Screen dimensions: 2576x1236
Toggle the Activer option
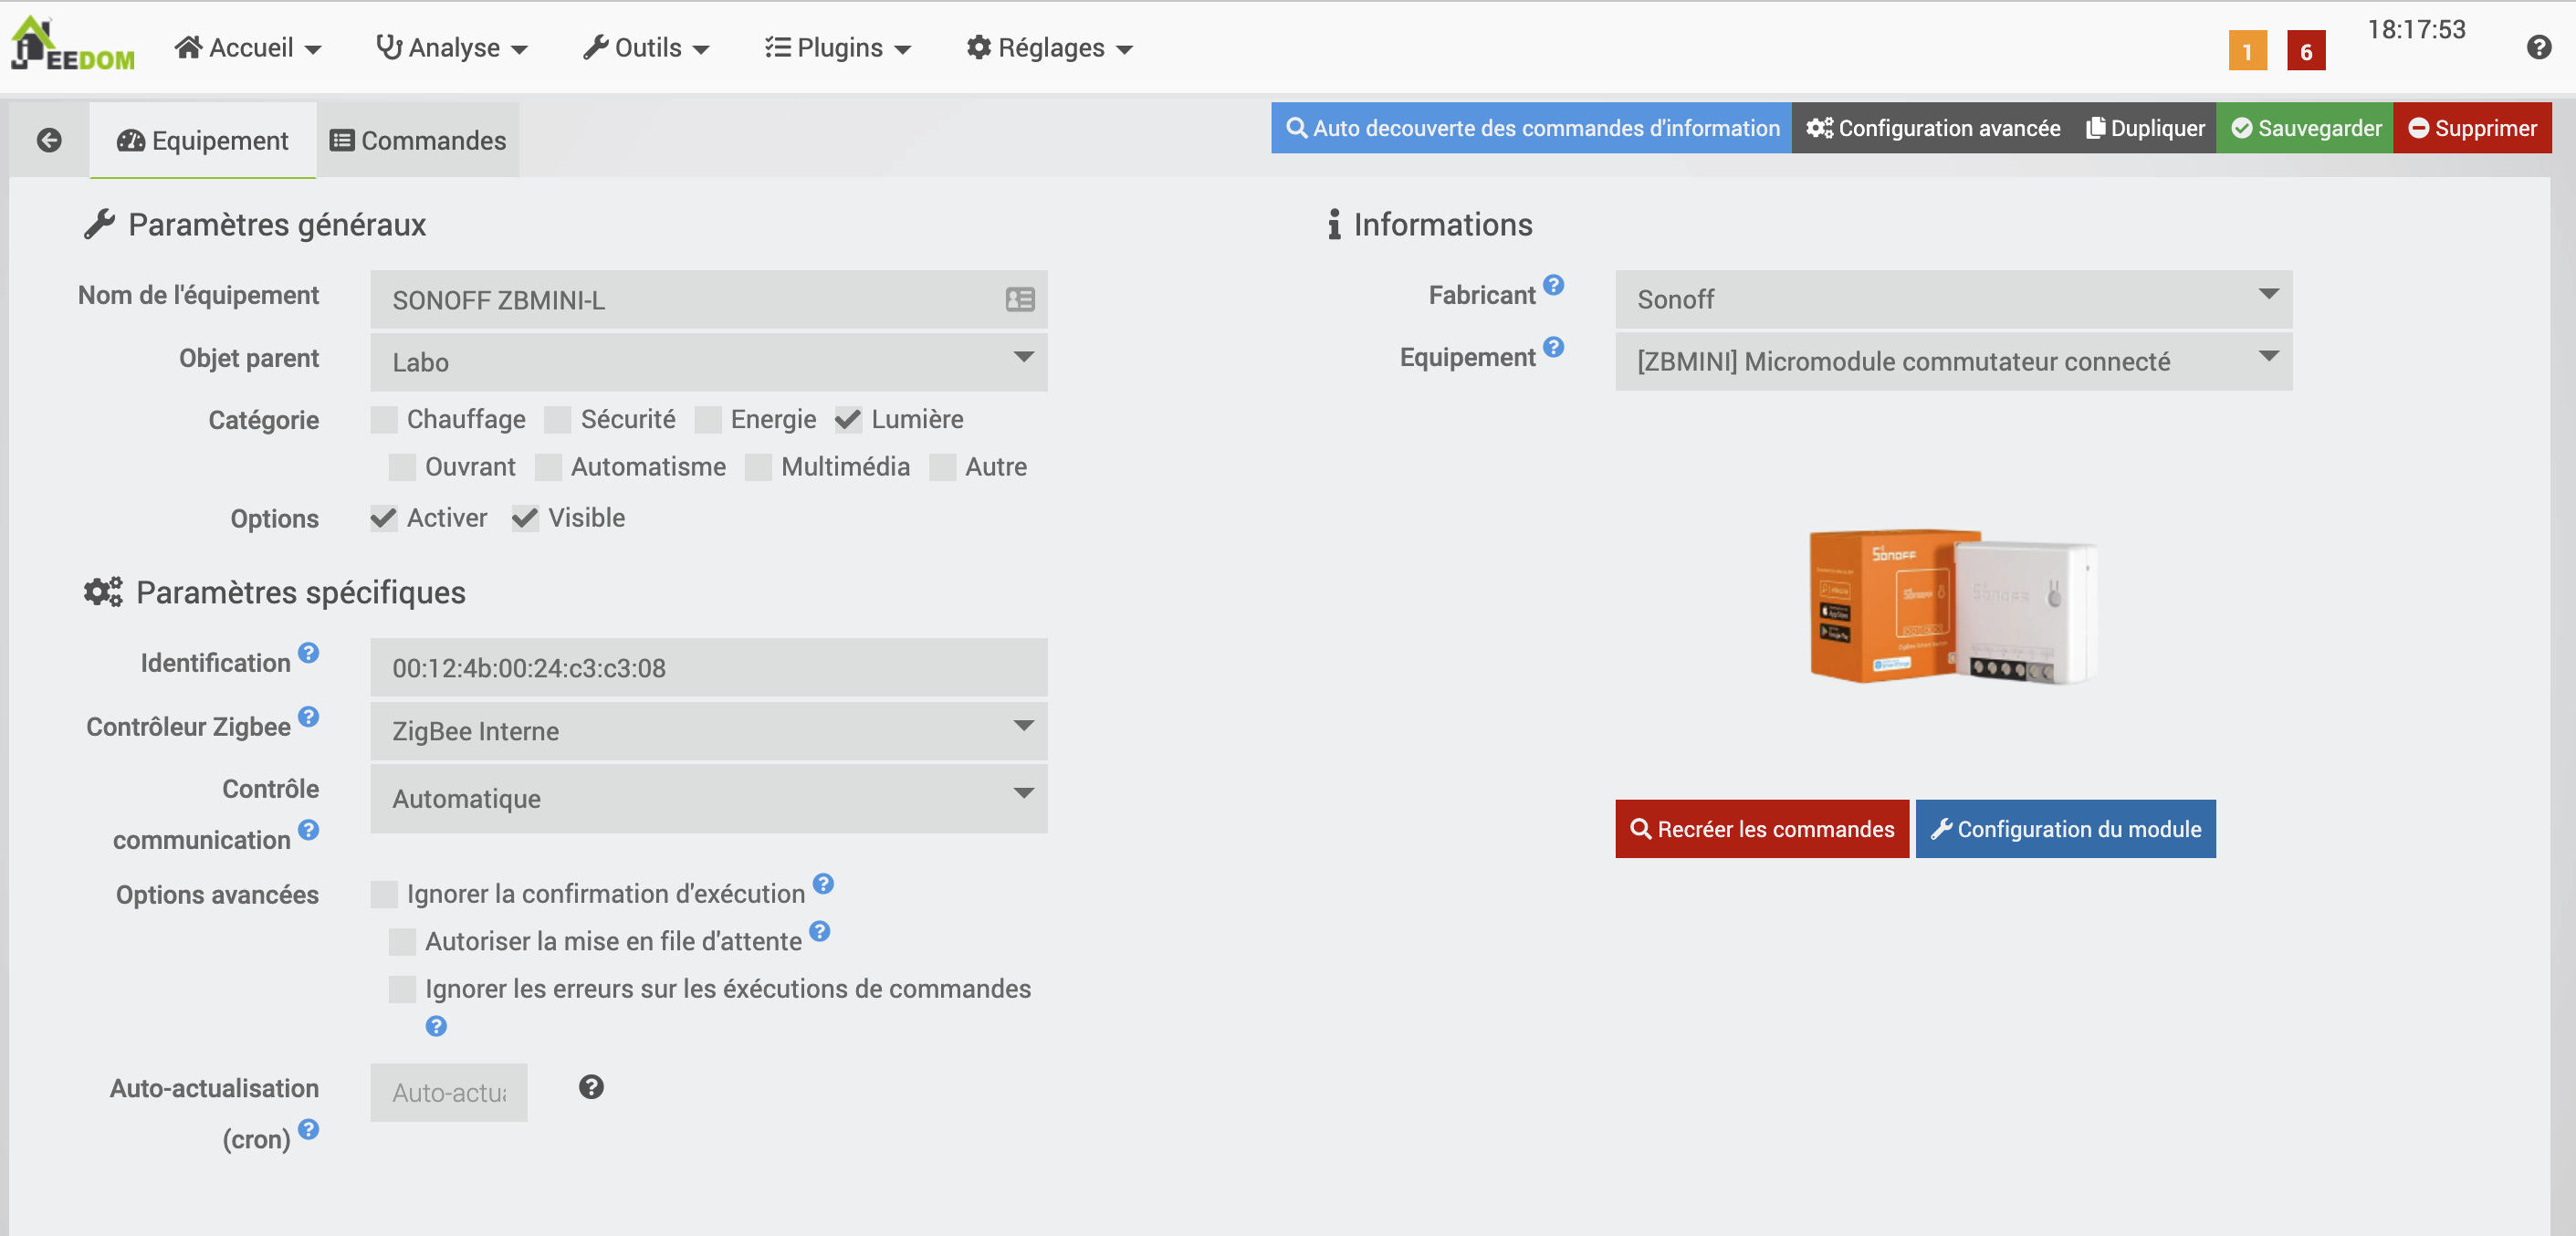(x=384, y=519)
